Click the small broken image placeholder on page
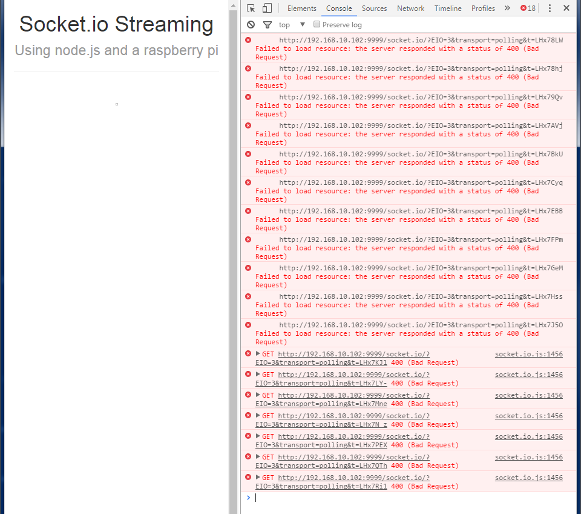581x514 pixels. (x=117, y=104)
